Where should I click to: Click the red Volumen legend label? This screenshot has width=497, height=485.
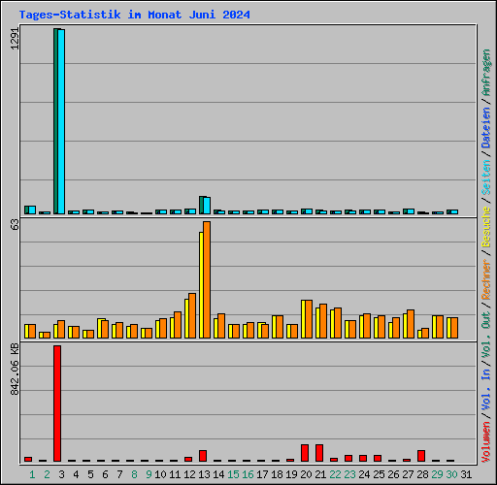486,441
